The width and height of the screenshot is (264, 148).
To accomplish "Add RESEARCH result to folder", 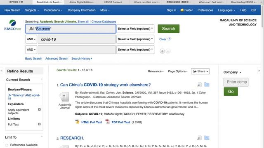I will click(x=207, y=138).
